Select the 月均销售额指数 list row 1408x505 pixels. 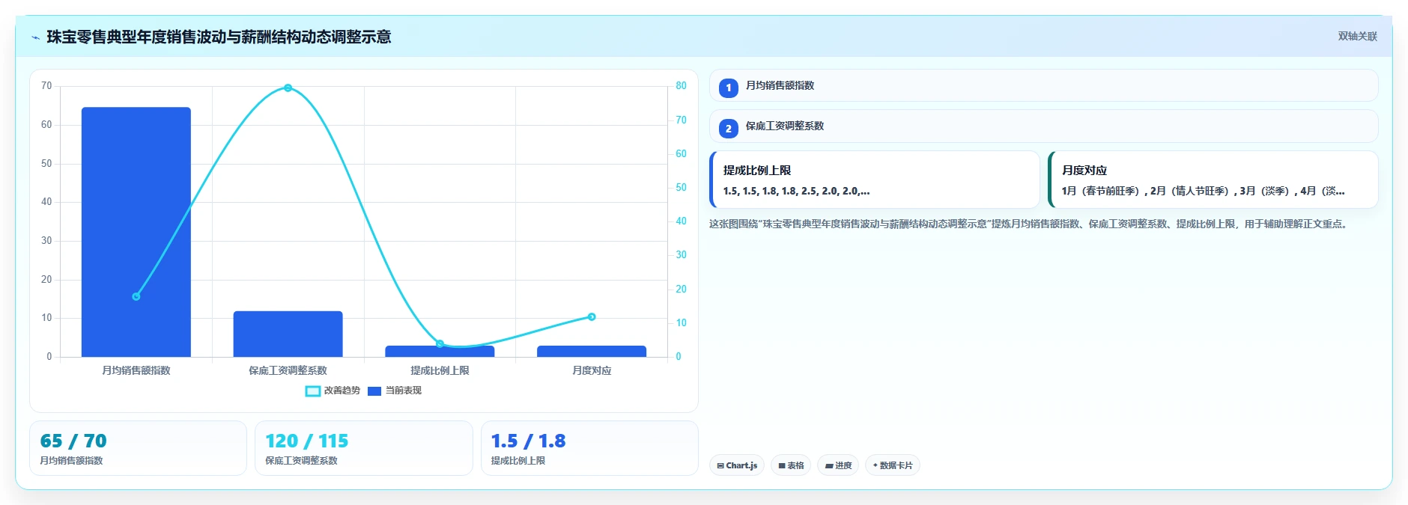click(1043, 85)
